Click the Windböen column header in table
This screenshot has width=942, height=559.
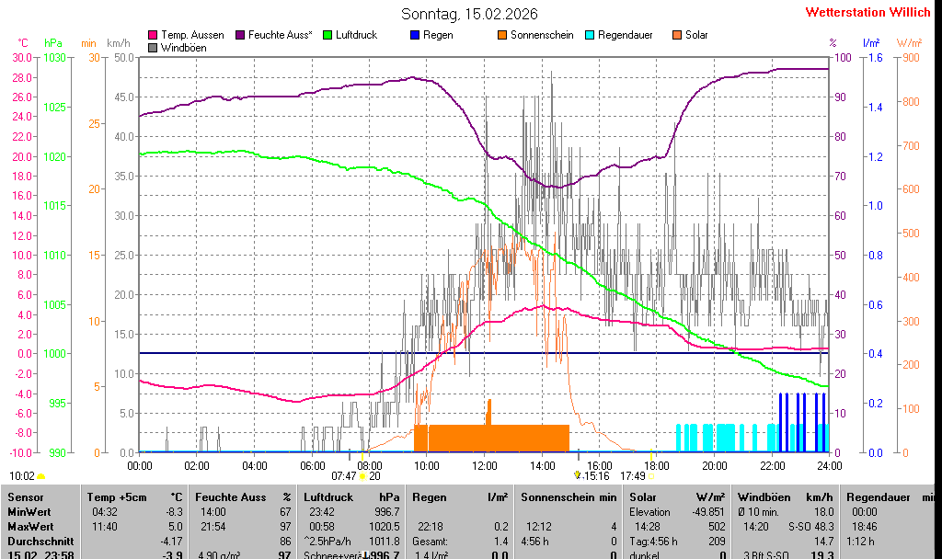pos(762,497)
